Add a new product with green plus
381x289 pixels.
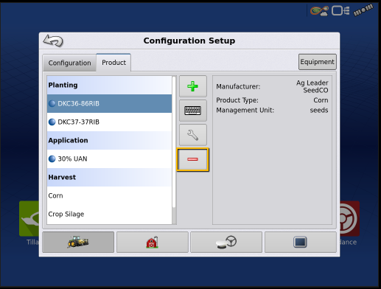tap(193, 86)
